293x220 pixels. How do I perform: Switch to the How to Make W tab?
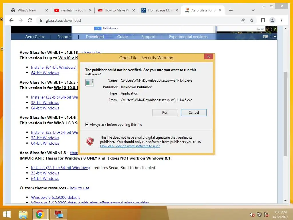pyautogui.click(x=117, y=10)
